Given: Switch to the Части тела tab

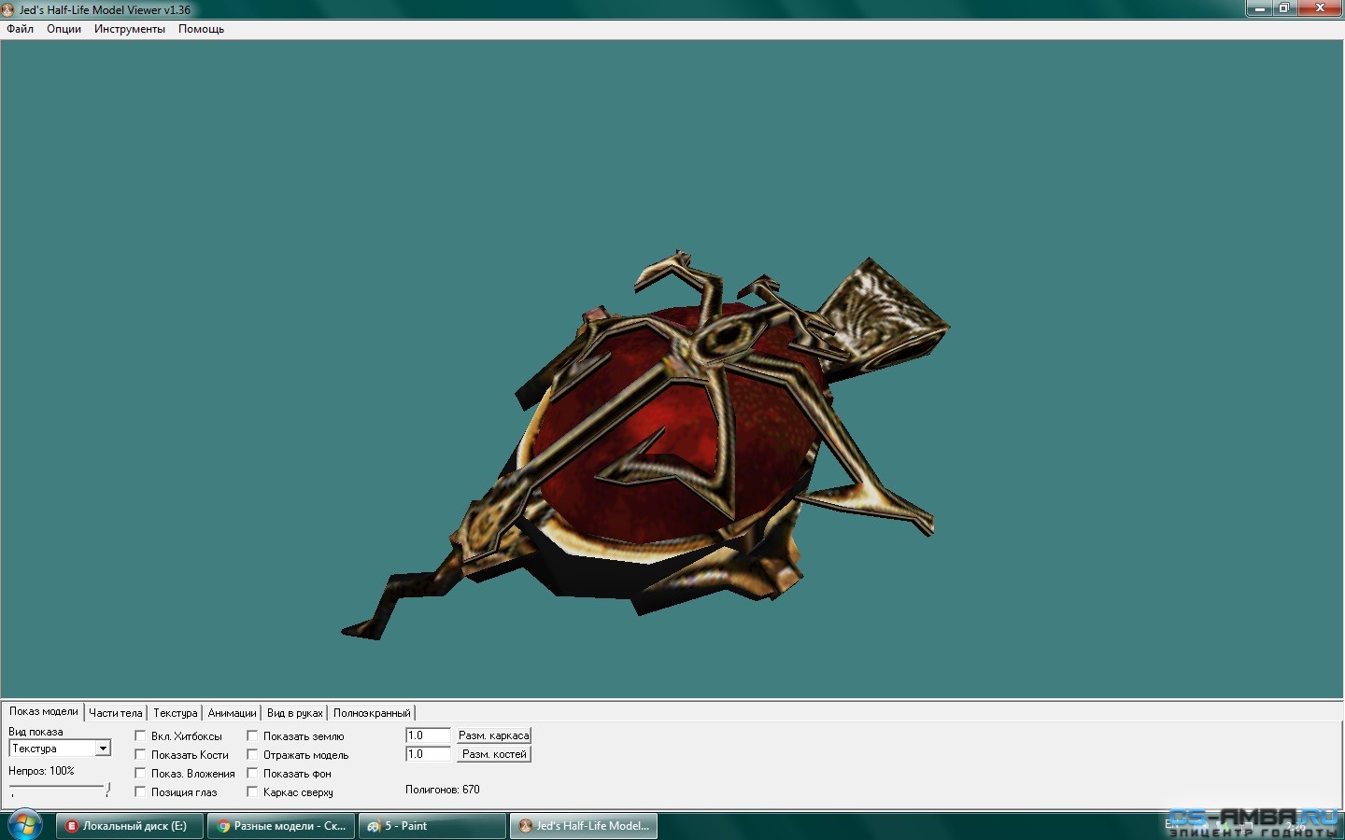Looking at the screenshot, I should (x=116, y=713).
